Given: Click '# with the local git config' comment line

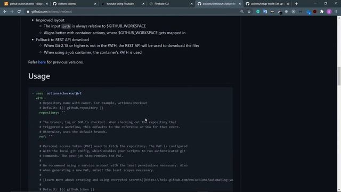Looking at the screenshot, I should tap(112, 151).
